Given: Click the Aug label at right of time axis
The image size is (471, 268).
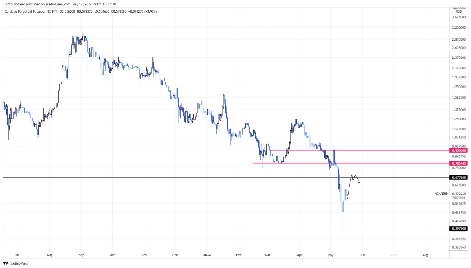Looking at the screenshot, I should point(425,255).
